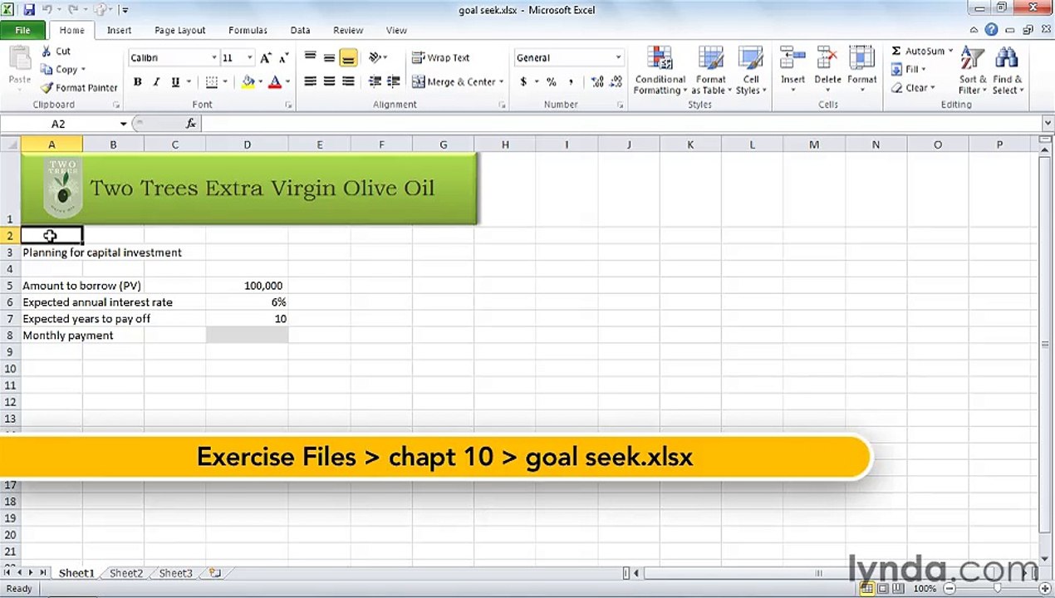Click the Insert Worksheet tab icon

[214, 573]
